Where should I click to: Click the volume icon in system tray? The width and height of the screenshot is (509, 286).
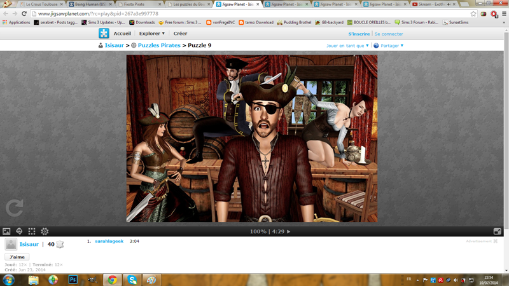[456, 280]
